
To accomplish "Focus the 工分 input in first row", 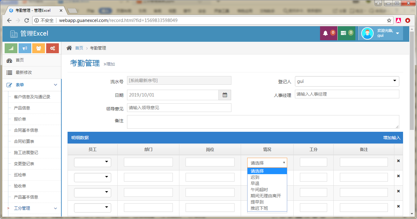I will tap(314, 162).
